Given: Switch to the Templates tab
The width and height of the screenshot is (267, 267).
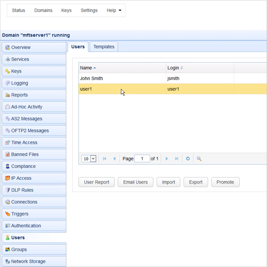Looking at the screenshot, I should (104, 47).
